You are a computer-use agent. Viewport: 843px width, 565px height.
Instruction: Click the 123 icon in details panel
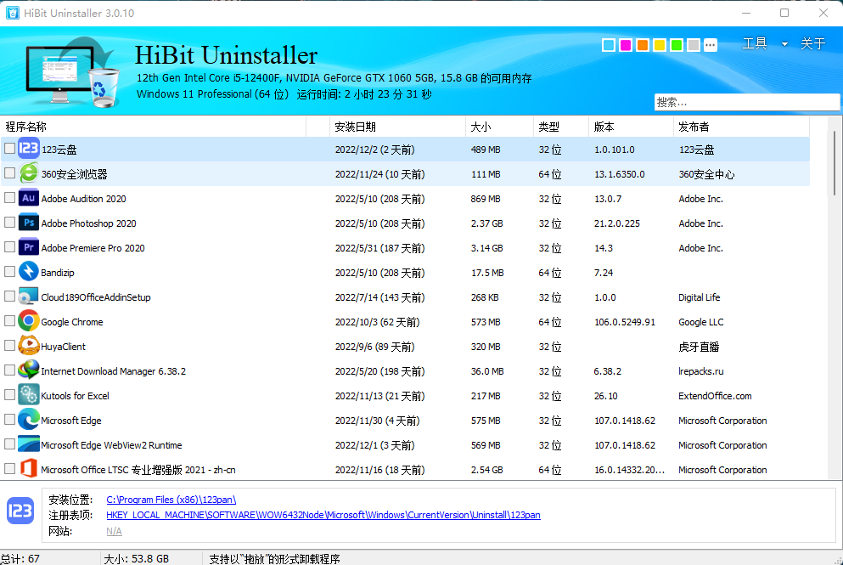click(19, 511)
